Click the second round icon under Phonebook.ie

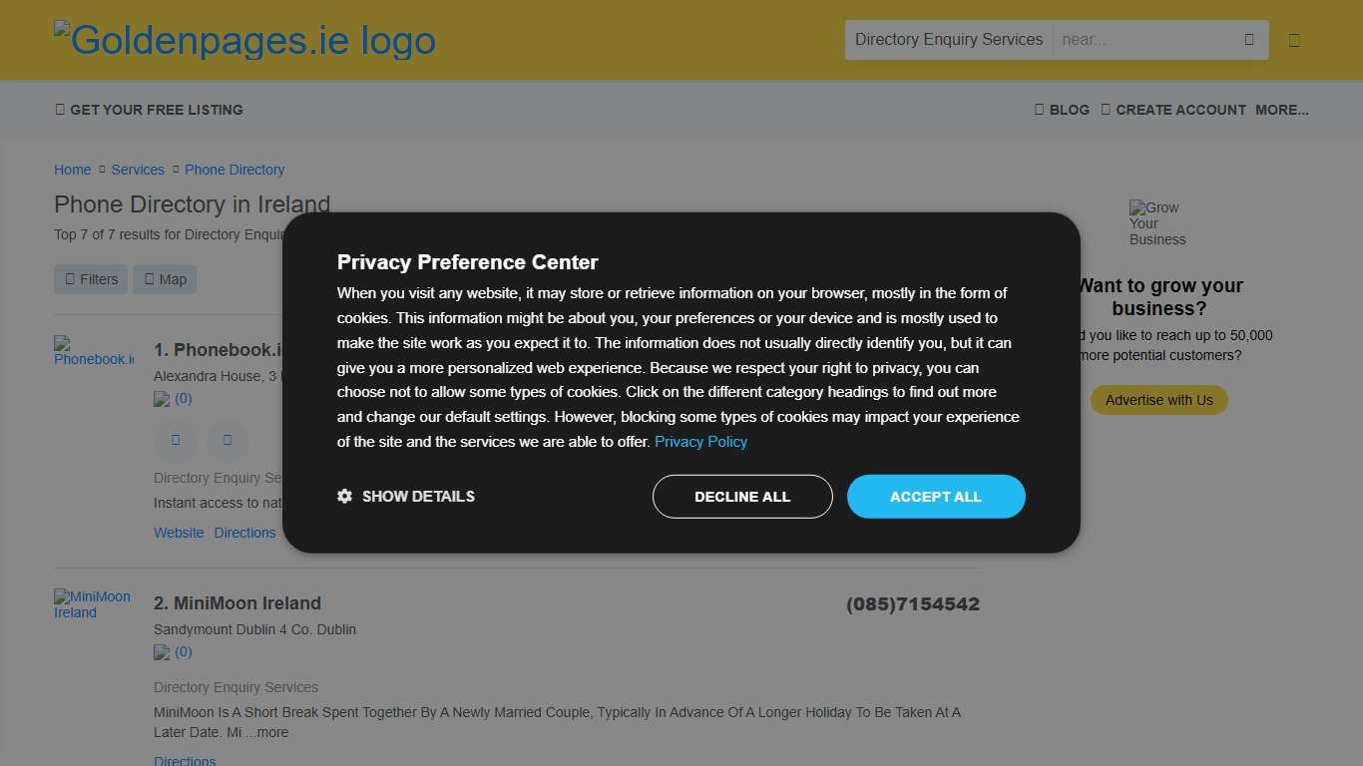point(227,440)
